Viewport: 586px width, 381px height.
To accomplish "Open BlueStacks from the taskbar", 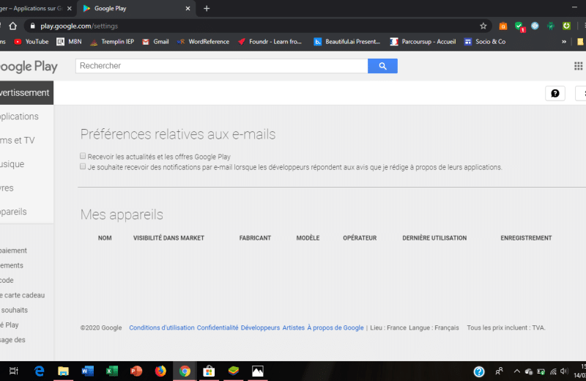I will point(233,371).
